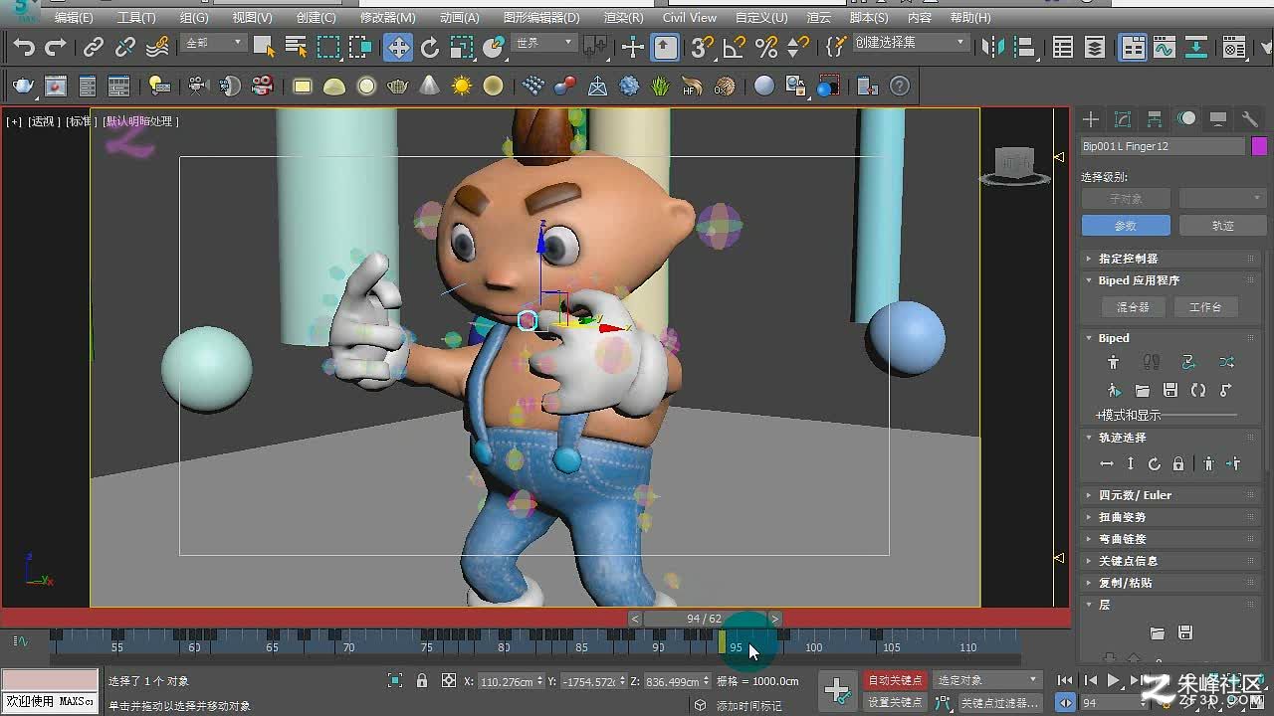This screenshot has height=716, width=1274.
Task: Open the 编辑(E) menu
Action: click(74, 18)
